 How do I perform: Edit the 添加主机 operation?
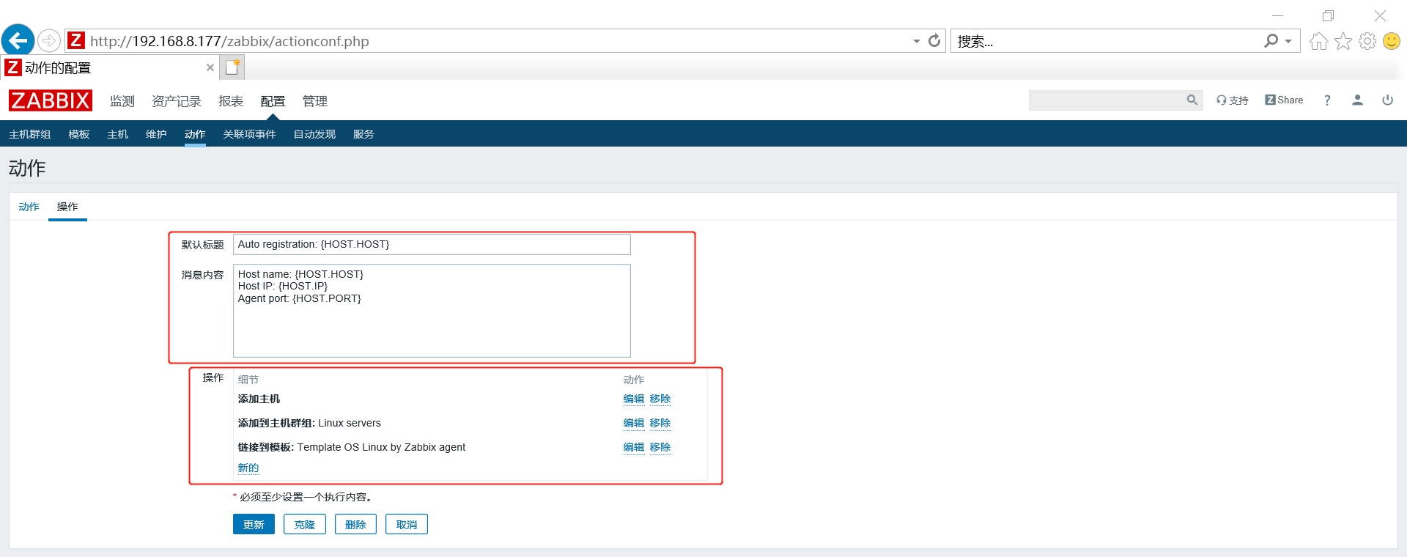pyautogui.click(x=634, y=399)
